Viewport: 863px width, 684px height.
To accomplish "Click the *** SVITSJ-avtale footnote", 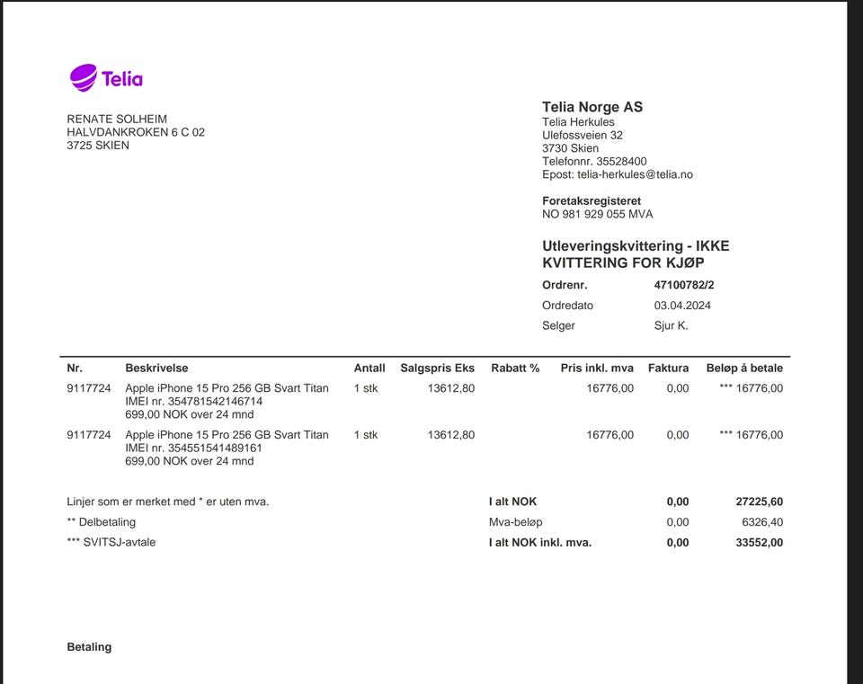I will 111,543.
